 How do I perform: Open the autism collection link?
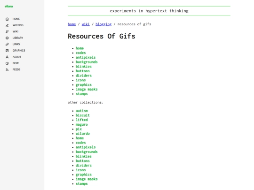click(x=82, y=111)
